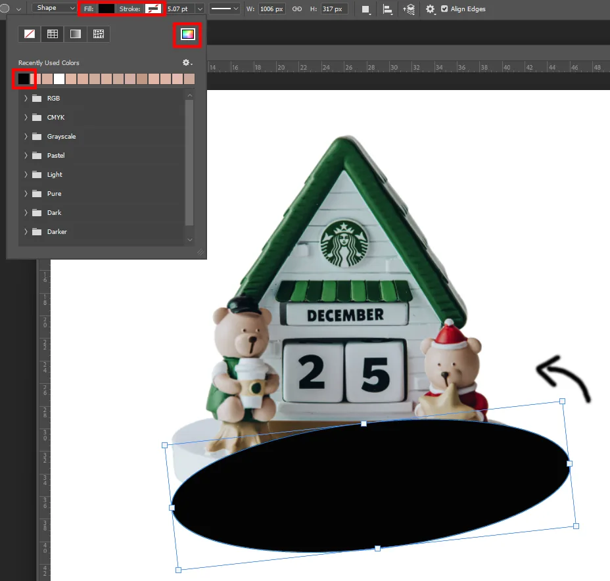Viewport: 610px width, 581px height.
Task: Select the Pastel folder label
Action: (x=56, y=156)
